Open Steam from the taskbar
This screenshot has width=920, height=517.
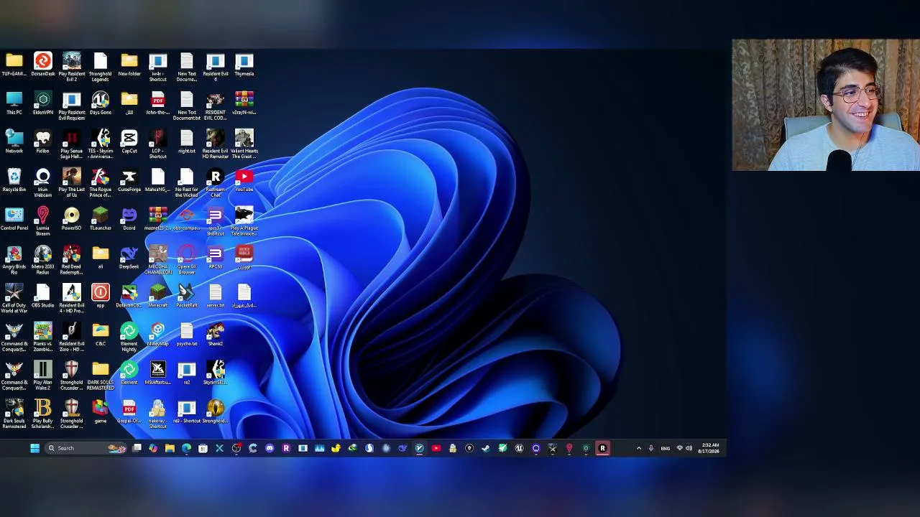point(486,448)
